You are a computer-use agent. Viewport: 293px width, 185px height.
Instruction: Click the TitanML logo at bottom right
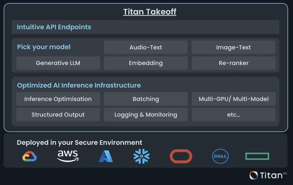point(268,175)
